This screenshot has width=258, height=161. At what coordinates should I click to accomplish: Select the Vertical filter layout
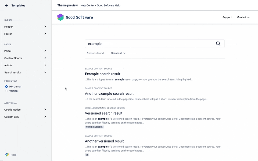click(7, 91)
